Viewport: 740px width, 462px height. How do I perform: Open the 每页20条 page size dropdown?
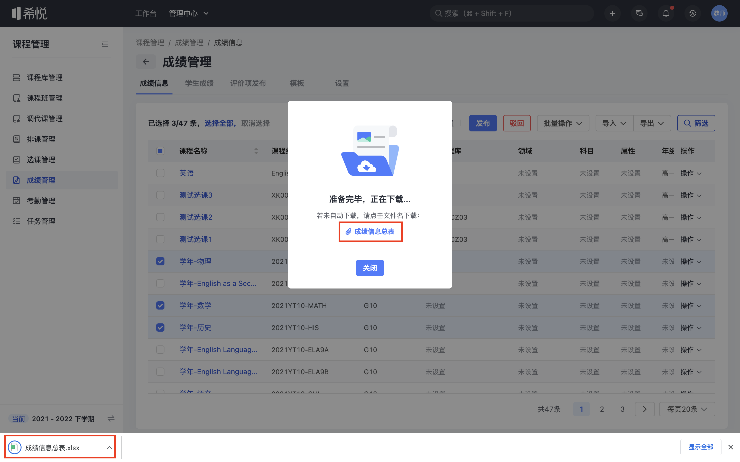[x=687, y=409]
